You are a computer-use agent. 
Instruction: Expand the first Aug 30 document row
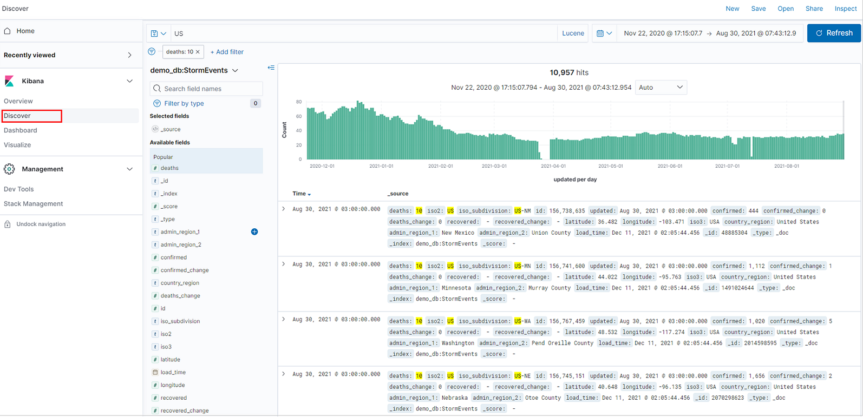coord(284,209)
